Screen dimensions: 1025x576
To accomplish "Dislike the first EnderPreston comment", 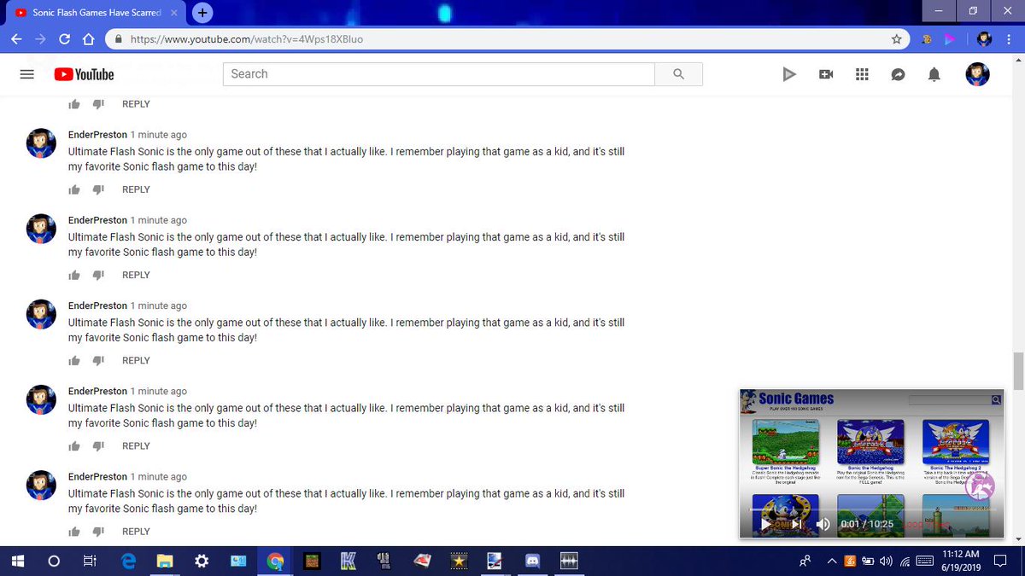I will (x=98, y=189).
